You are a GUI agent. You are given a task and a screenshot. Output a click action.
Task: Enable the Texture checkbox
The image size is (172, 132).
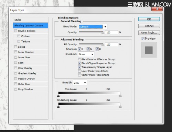pos(19,41)
